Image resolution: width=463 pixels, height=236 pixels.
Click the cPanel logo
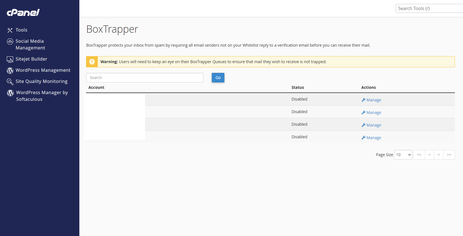(x=23, y=13)
